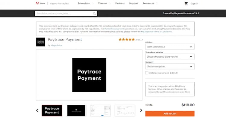This screenshot has width=226, height=118.
Task: Expand the Extensions menu
Action: click(85, 3)
